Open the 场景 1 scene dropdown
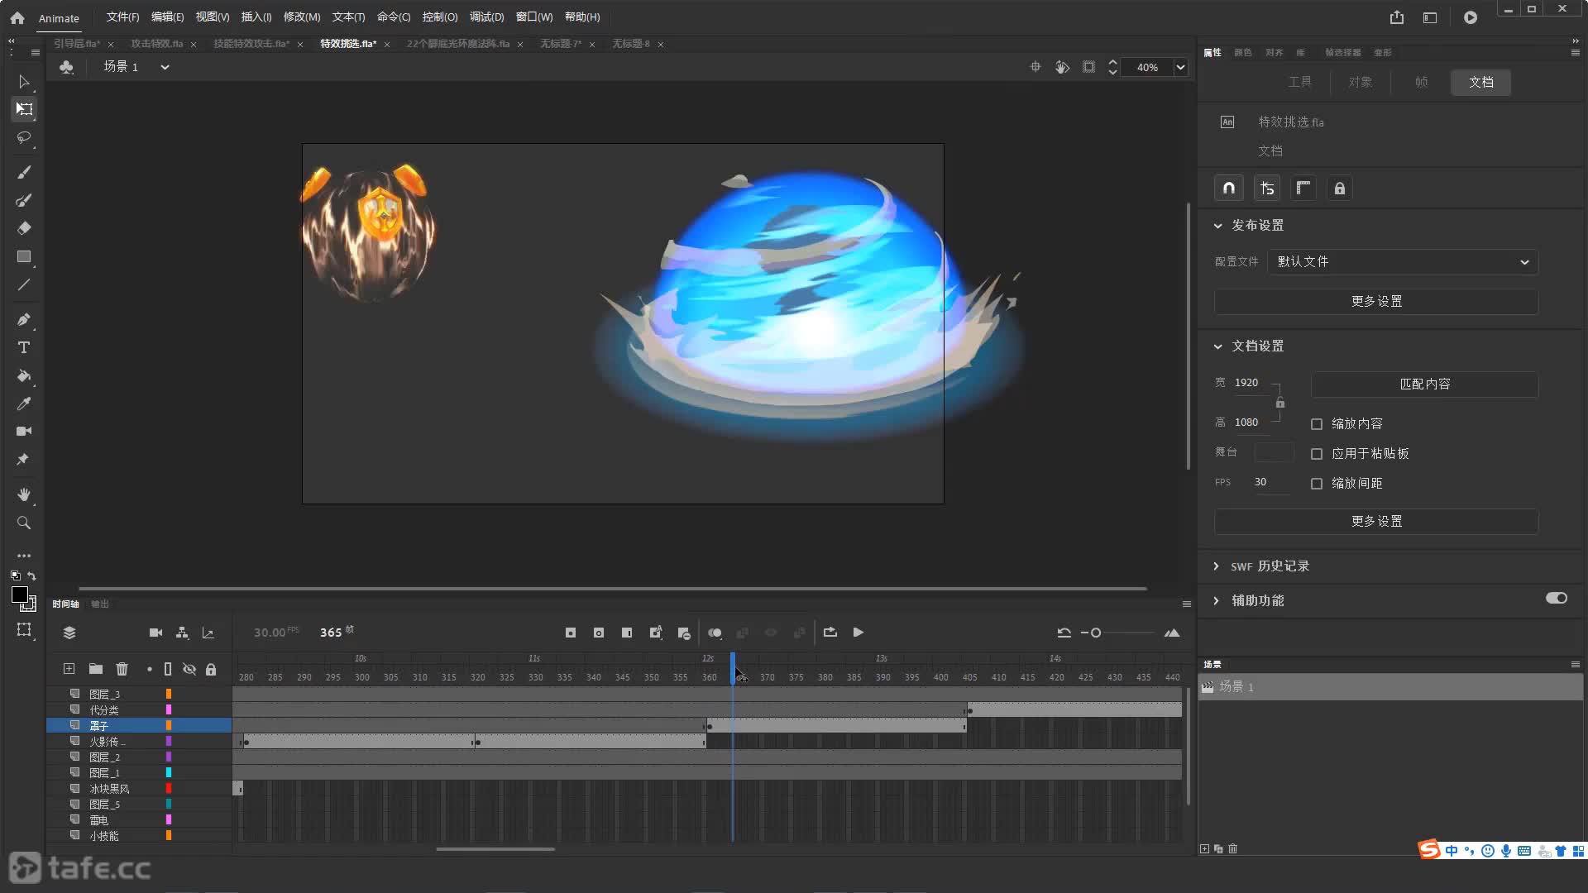 tap(165, 67)
